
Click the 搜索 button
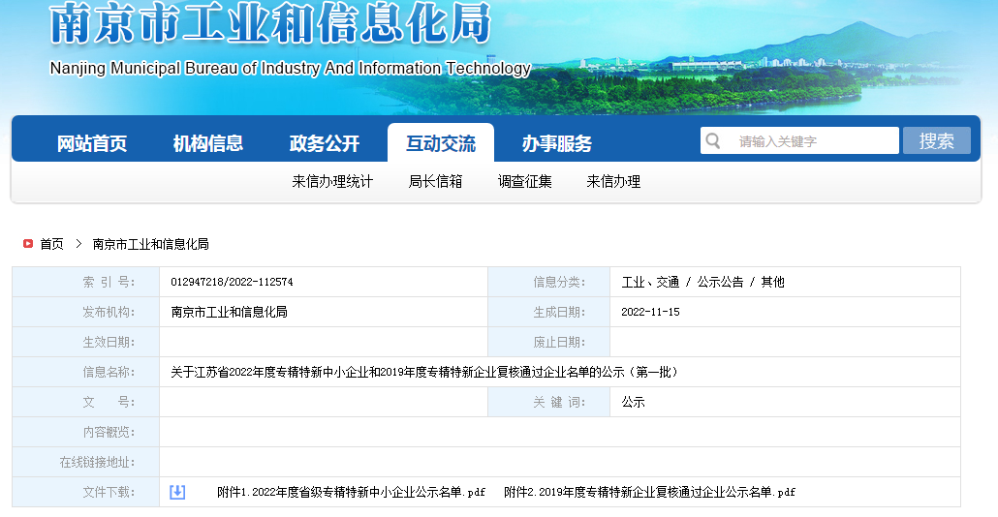tap(936, 140)
